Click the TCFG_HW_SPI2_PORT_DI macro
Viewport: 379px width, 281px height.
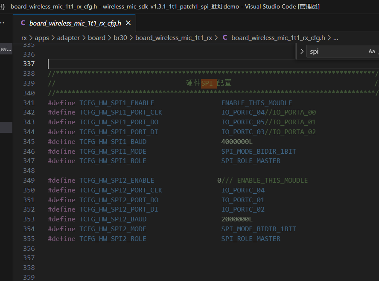click(119, 209)
